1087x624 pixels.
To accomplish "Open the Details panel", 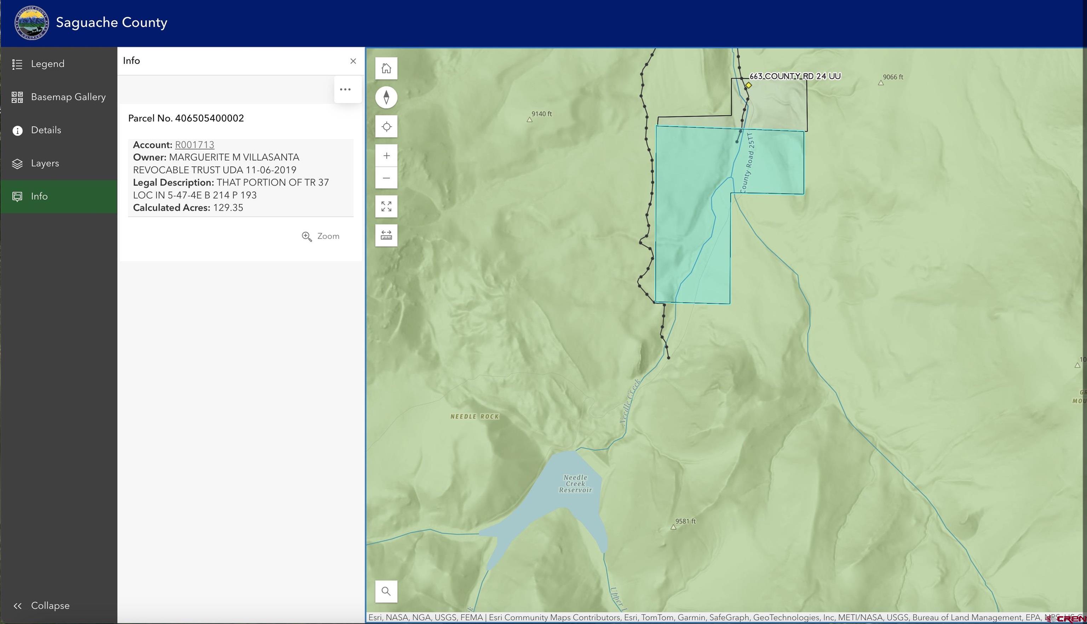I will 46,130.
